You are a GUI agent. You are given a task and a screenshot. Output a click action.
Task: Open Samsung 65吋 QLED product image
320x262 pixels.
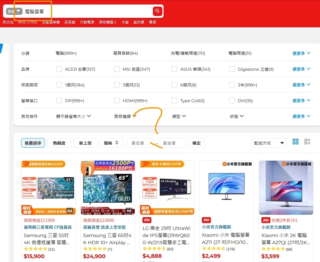coord(108,187)
